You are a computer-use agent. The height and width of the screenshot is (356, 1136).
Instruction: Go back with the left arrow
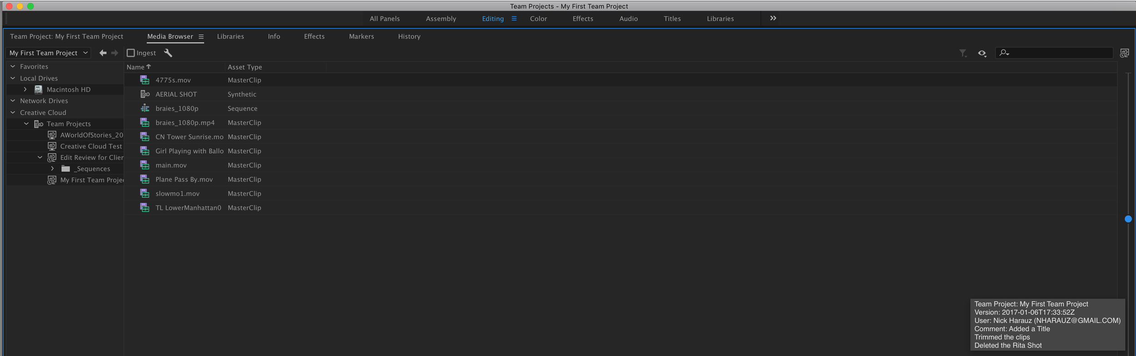point(103,53)
